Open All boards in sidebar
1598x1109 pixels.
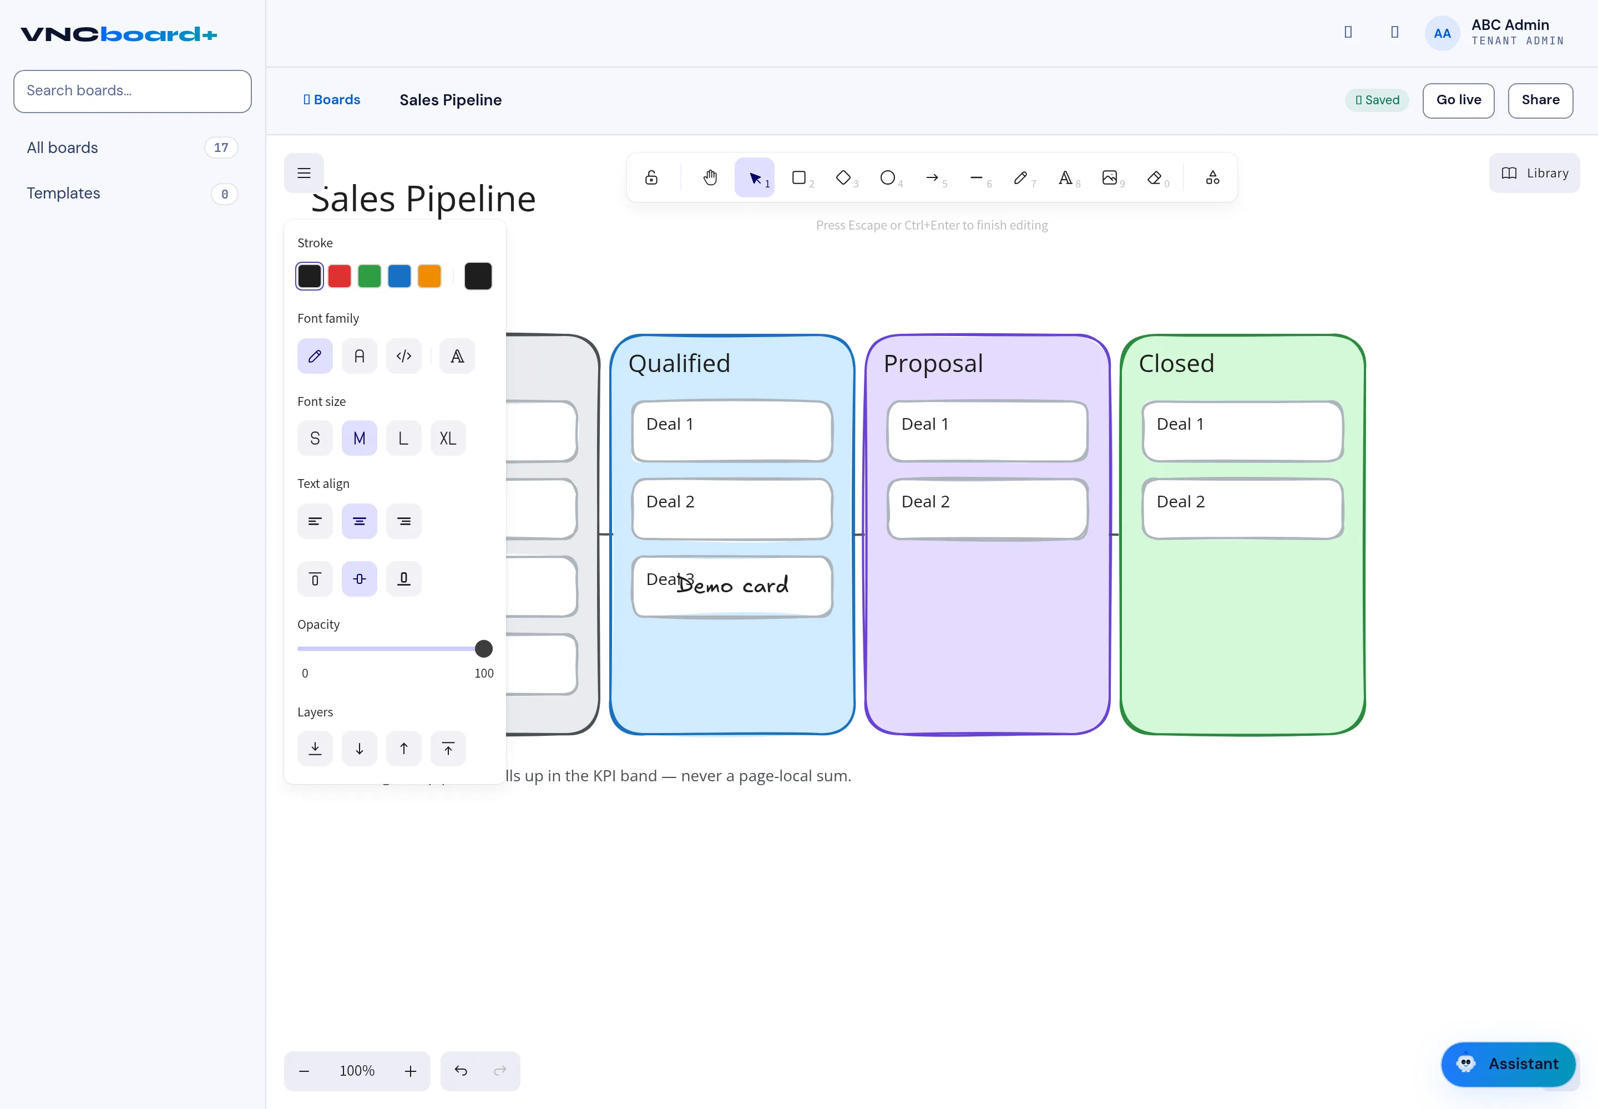[x=132, y=147]
